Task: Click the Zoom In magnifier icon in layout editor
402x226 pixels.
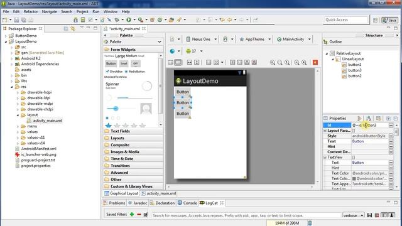Action: (304, 63)
